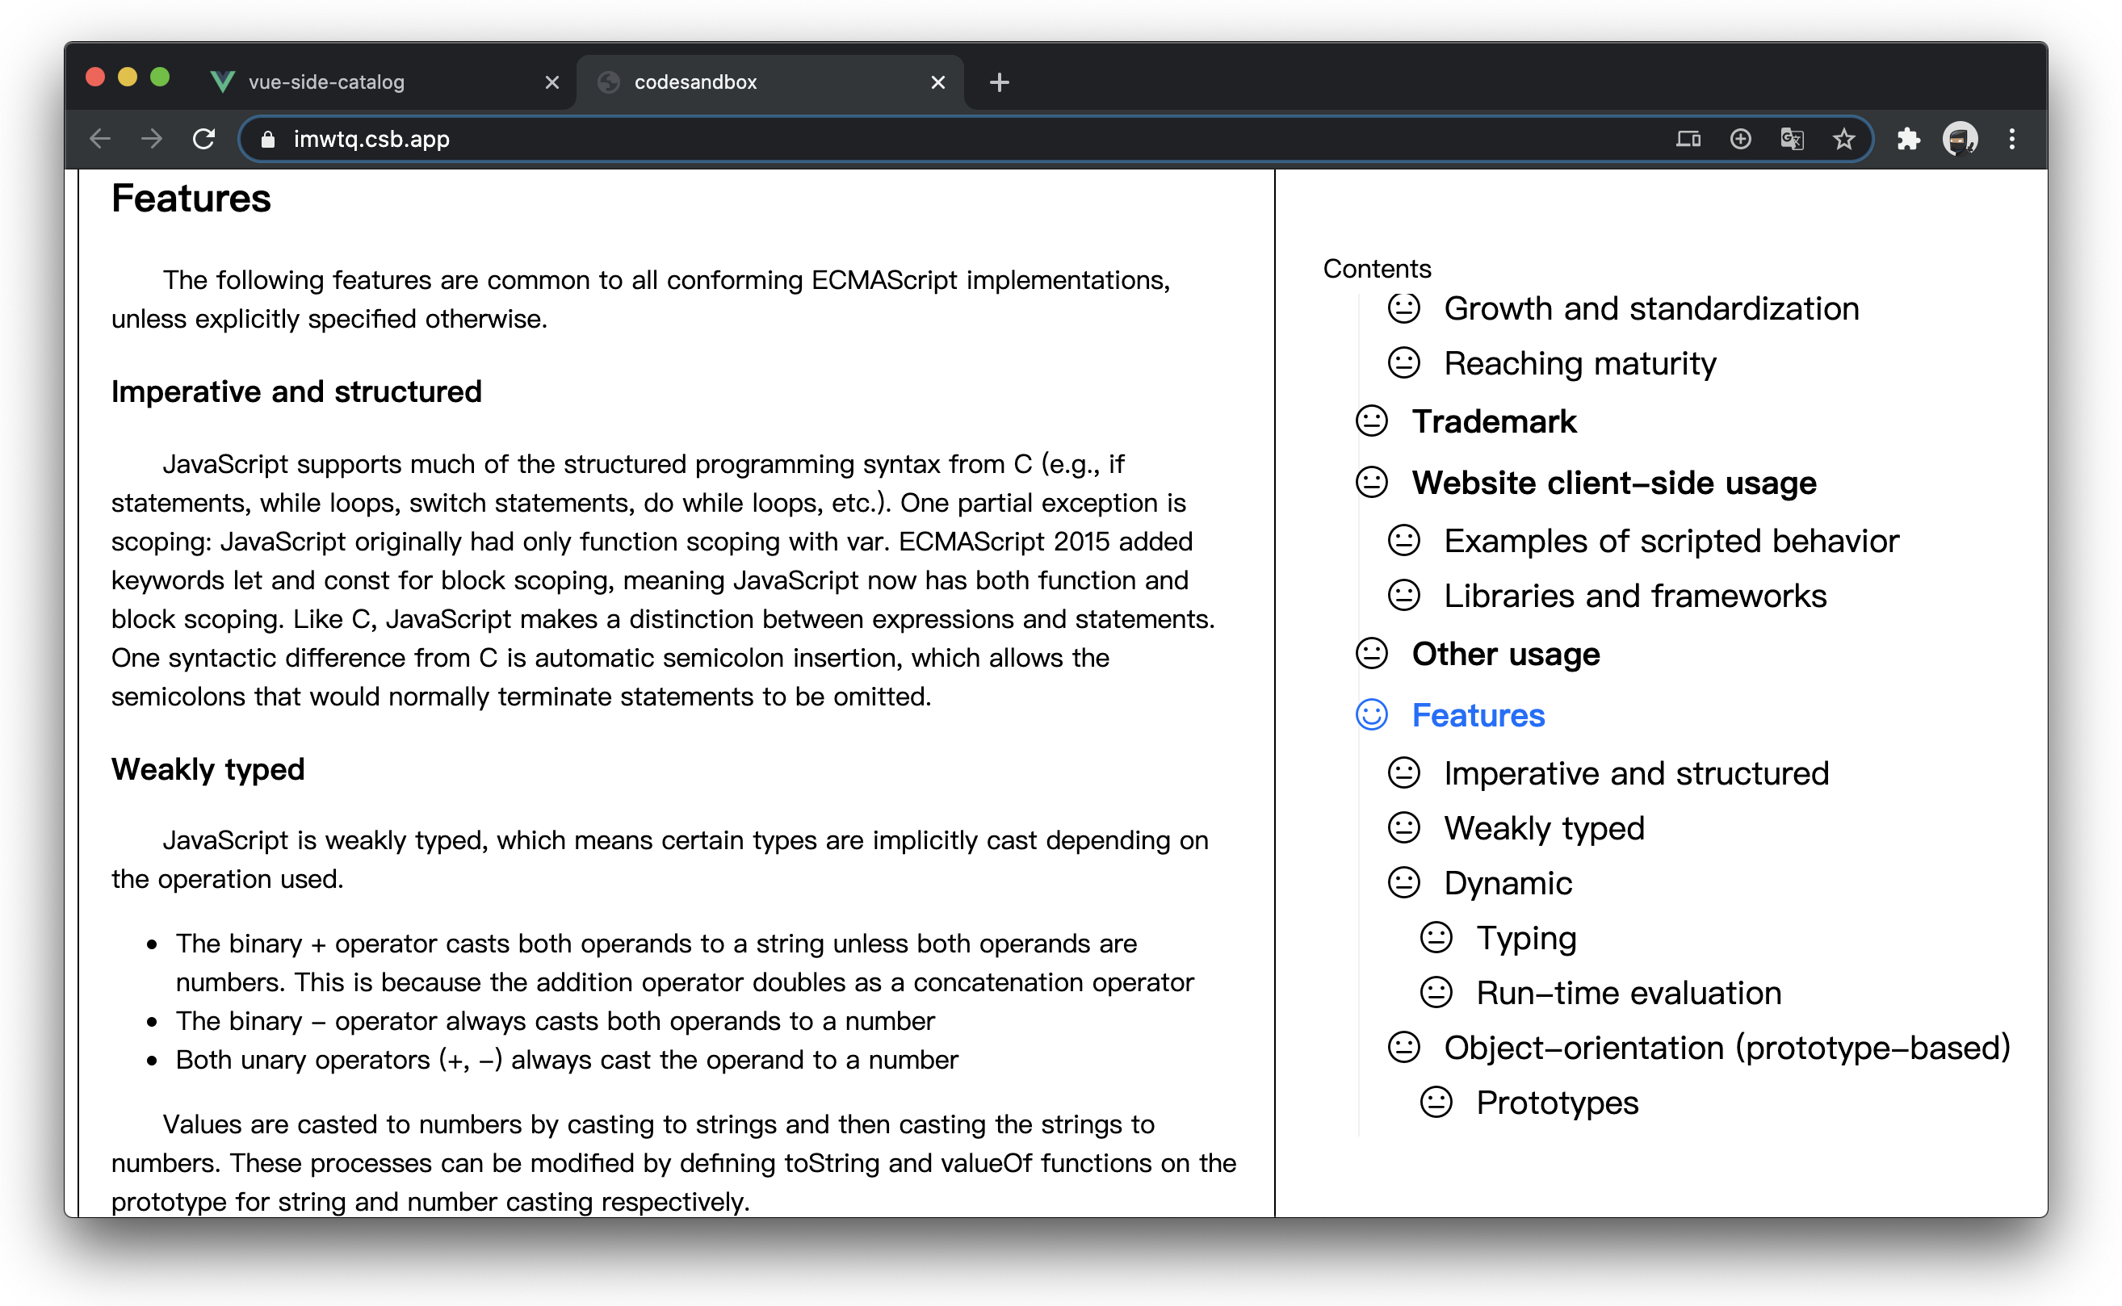Jump to Weakly typed in contents
This screenshot has height=1306, width=2122.
(x=1544, y=829)
